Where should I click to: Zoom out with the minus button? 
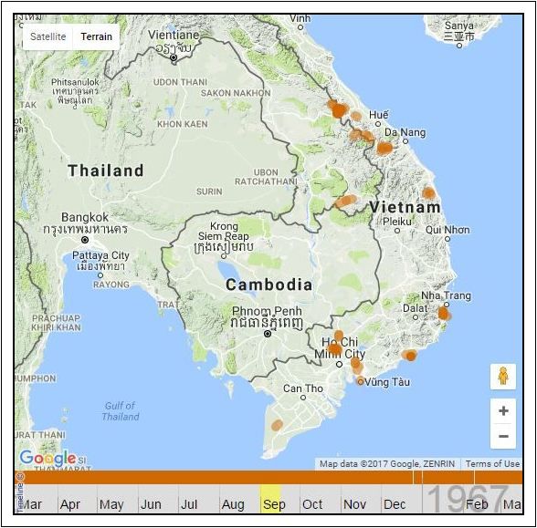(503, 436)
